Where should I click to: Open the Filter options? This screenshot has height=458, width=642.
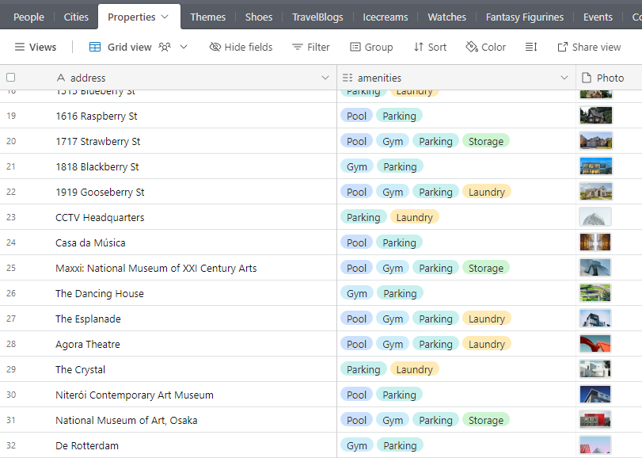tap(311, 47)
